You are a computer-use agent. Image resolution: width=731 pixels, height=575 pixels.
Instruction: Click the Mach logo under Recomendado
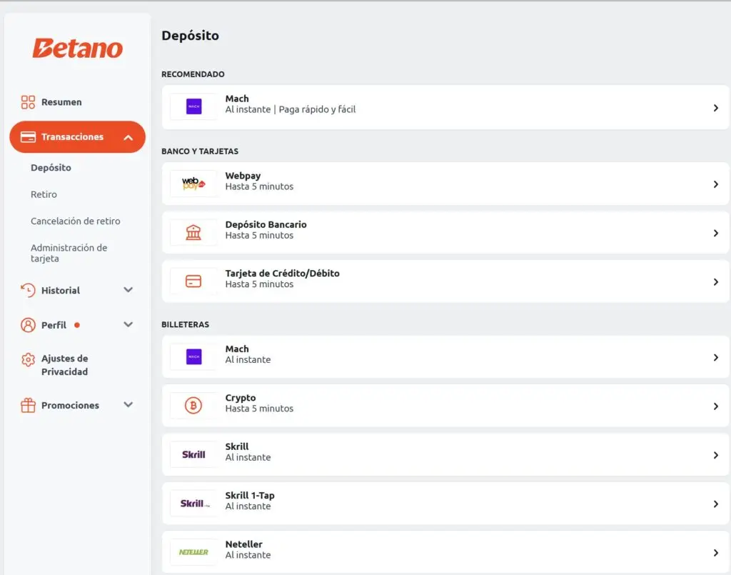point(193,107)
